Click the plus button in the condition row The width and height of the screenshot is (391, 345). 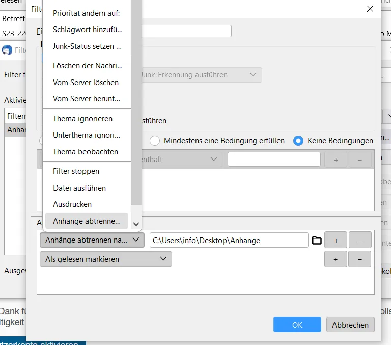click(336, 160)
